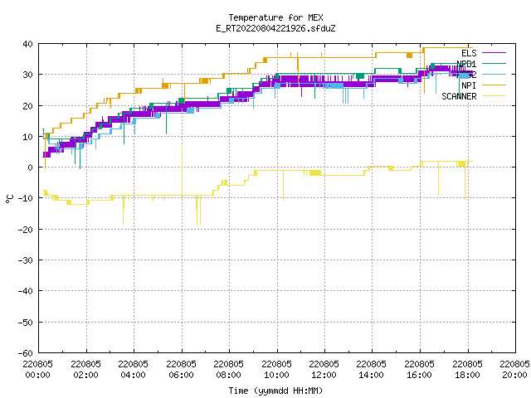Click the x-axis time label '12:00'
The height and width of the screenshot is (398, 531).
[x=324, y=375]
